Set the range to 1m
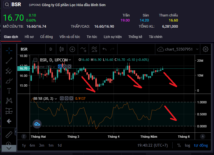214x155 pixels. (x=51, y=146)
